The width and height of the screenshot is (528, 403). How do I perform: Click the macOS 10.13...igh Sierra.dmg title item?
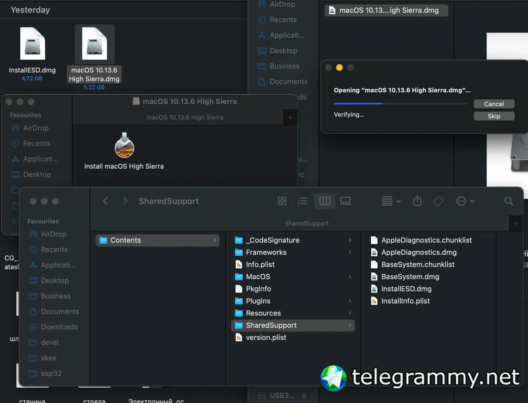[x=387, y=10]
